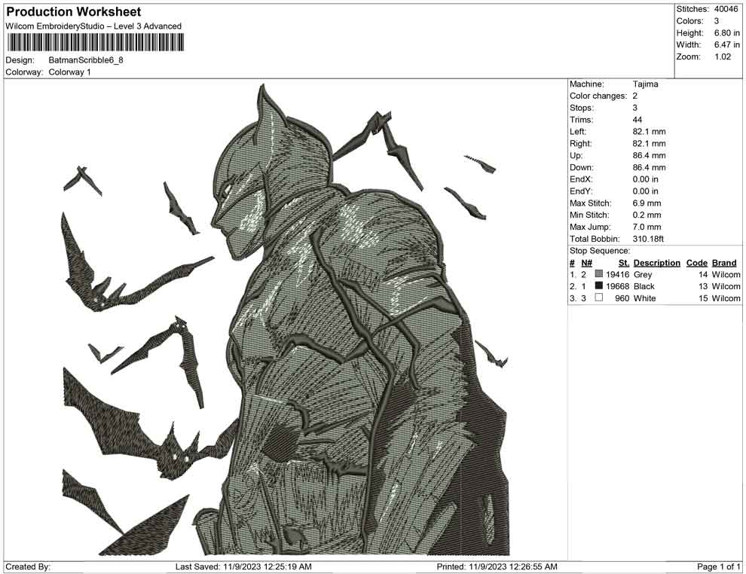This screenshot has height=574, width=746.
Task: Click the St. stitch count column header
Action: click(623, 263)
